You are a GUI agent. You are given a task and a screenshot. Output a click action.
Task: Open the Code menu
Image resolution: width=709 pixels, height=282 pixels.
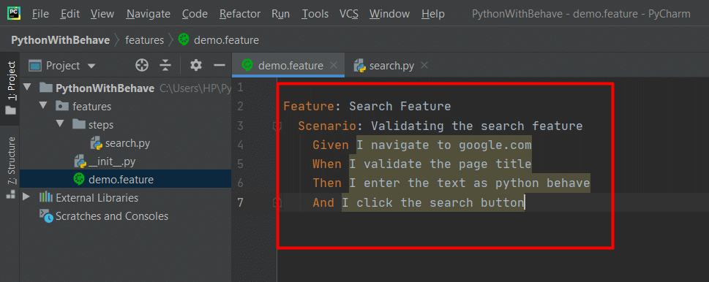[195, 14]
